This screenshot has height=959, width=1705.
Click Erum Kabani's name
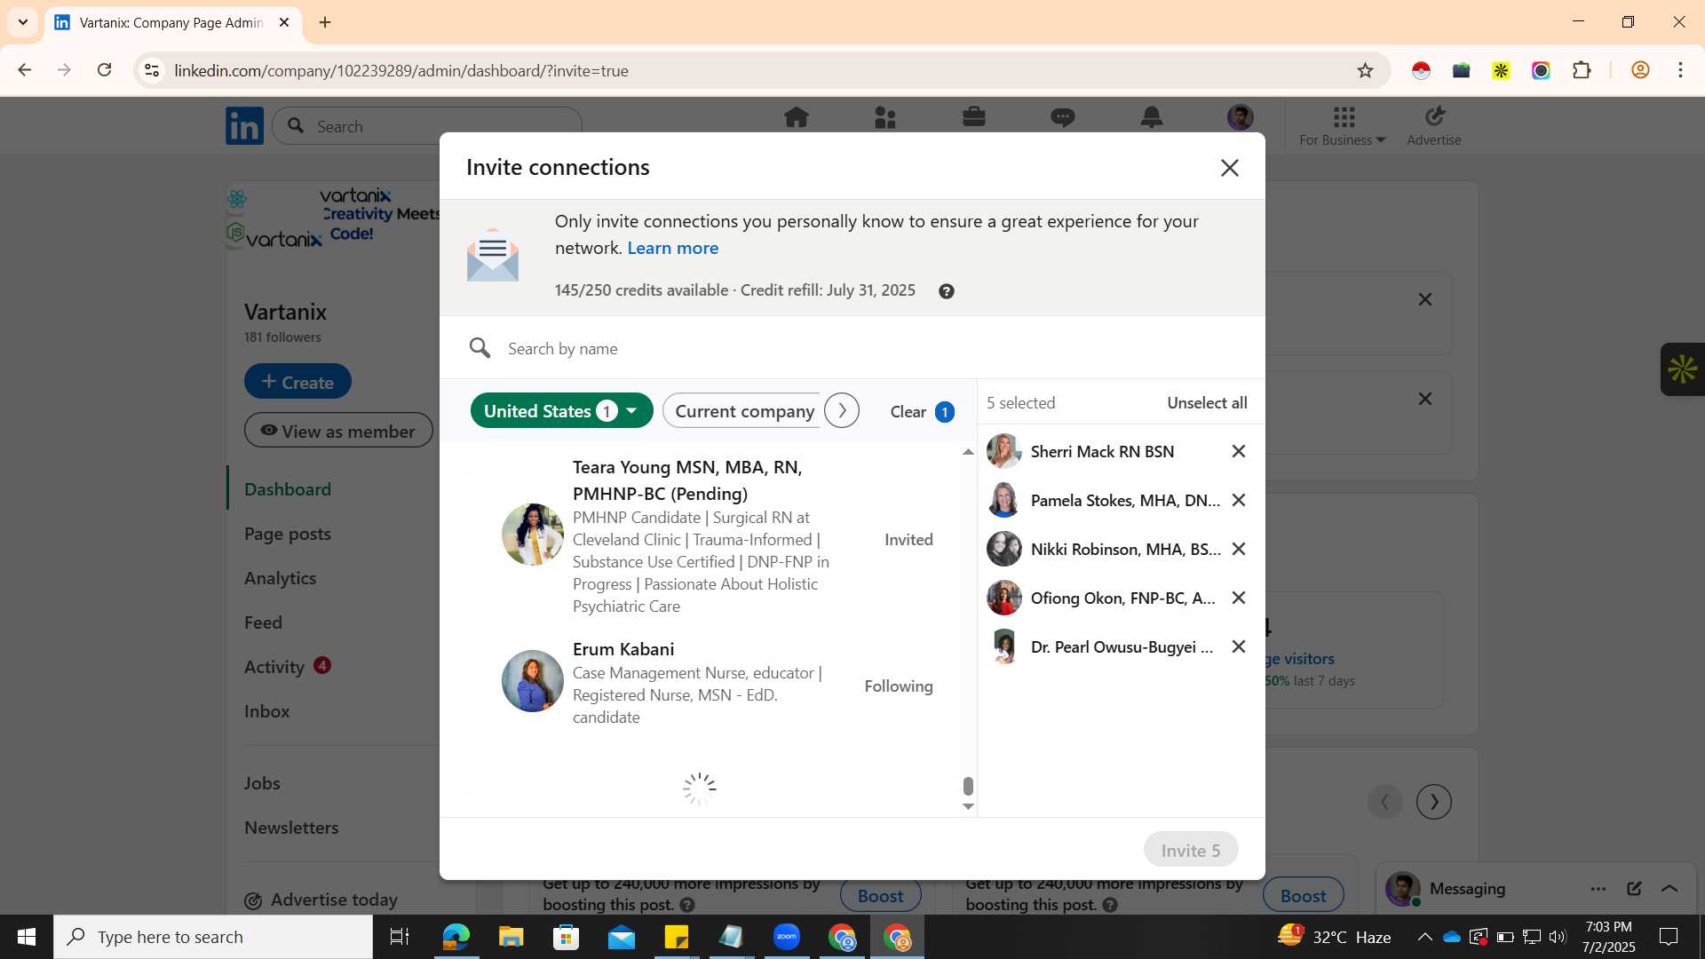pos(623,649)
